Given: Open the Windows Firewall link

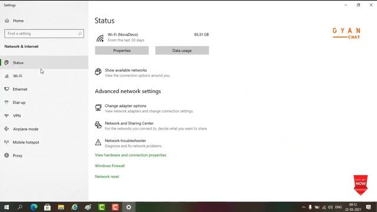Looking at the screenshot, I should pyautogui.click(x=110, y=166).
